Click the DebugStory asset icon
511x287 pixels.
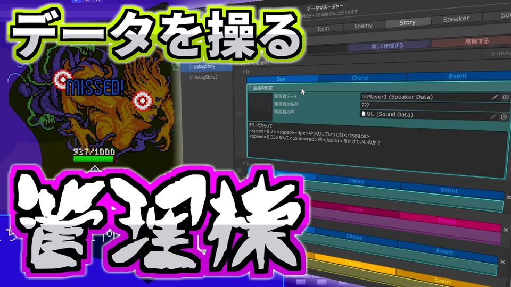pyautogui.click(x=191, y=67)
